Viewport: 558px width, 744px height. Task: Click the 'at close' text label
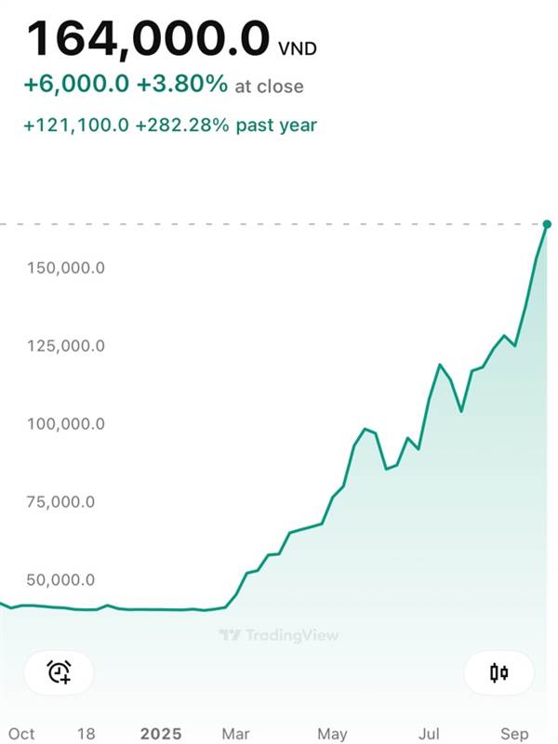pyautogui.click(x=269, y=86)
